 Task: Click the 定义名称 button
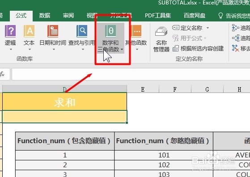pos(187,28)
